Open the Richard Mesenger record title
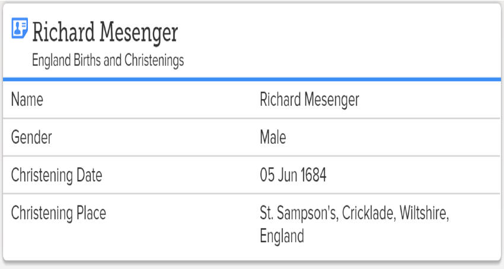 tap(105, 33)
